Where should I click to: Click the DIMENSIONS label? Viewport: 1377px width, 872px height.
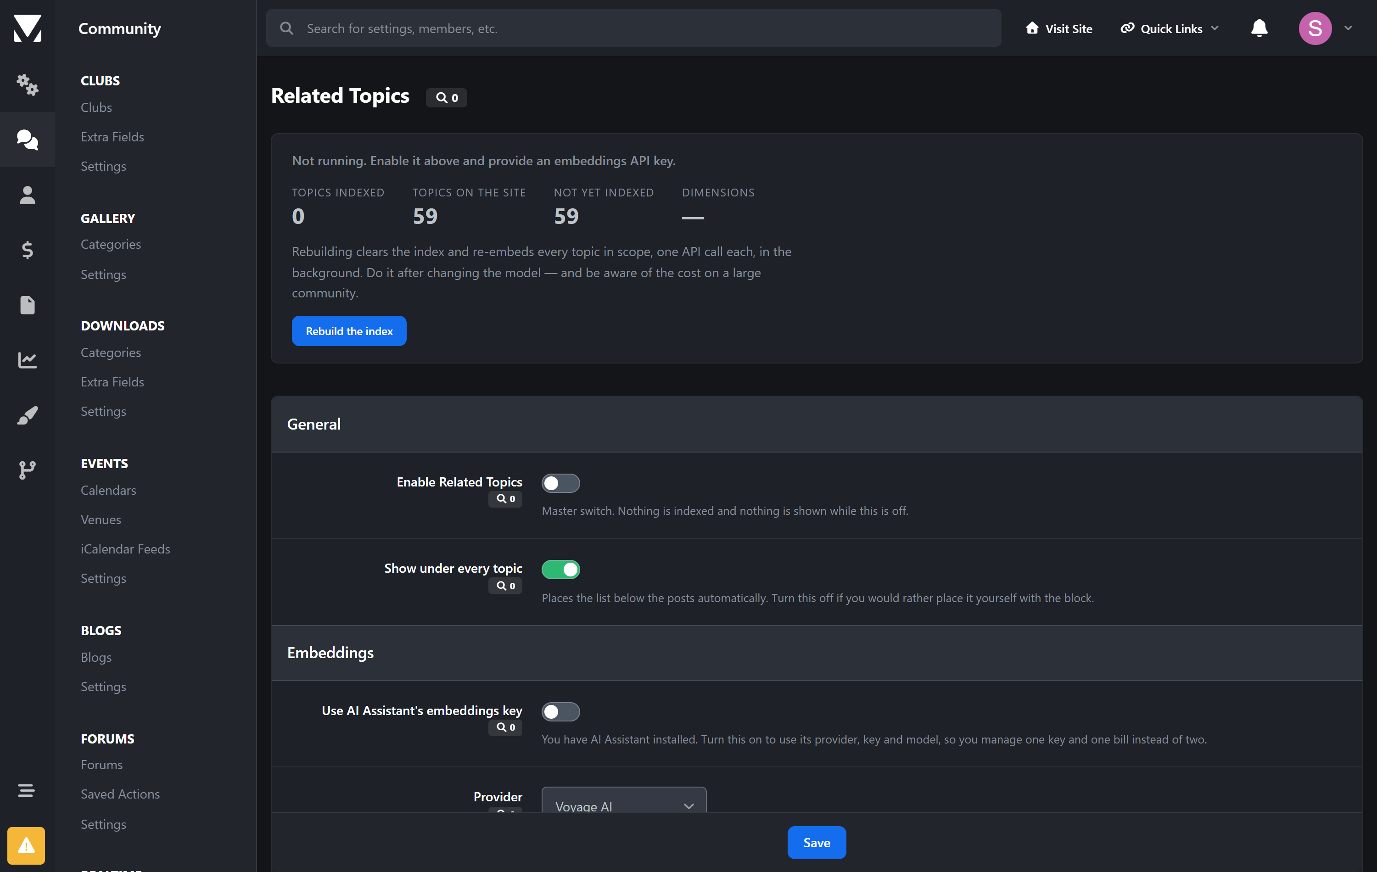[718, 193]
